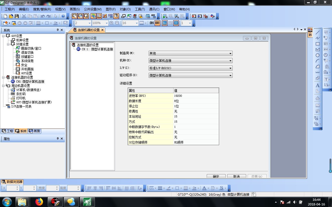
Task: Open the I/F dropdown showing 标准I/F(RS232)
Action: (191, 68)
